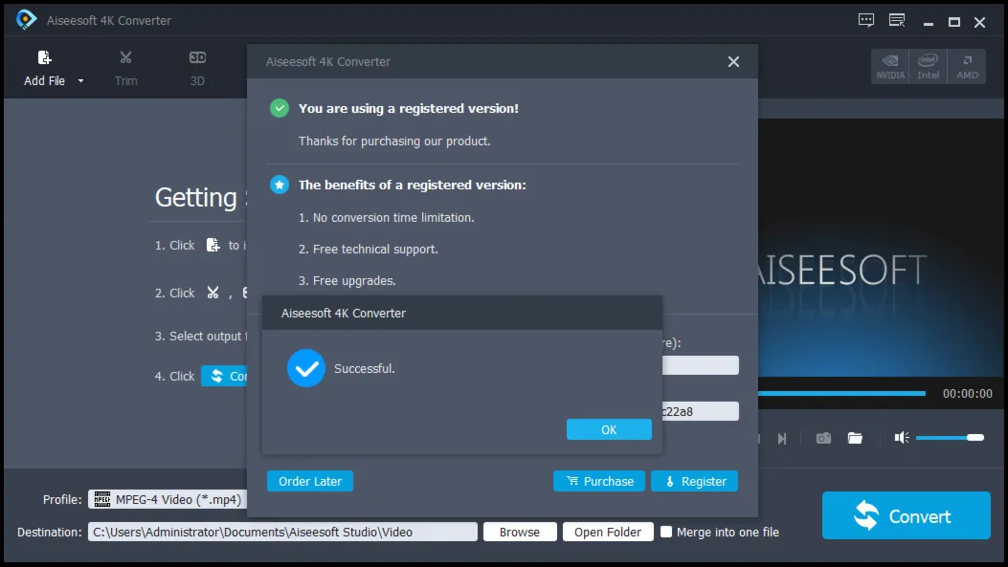Click the Order Later button
The image size is (1008, 567).
pyautogui.click(x=310, y=481)
